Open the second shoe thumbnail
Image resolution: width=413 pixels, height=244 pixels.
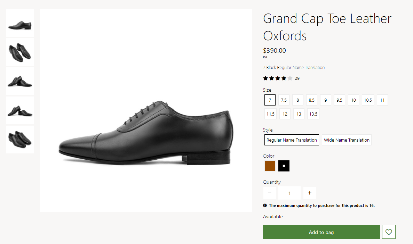point(19,52)
